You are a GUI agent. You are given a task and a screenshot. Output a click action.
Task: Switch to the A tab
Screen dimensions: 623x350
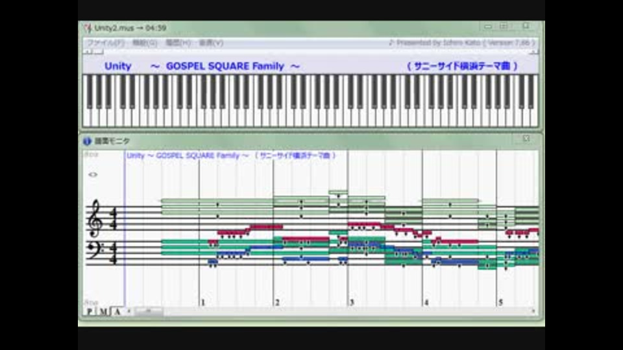pyautogui.click(x=117, y=312)
